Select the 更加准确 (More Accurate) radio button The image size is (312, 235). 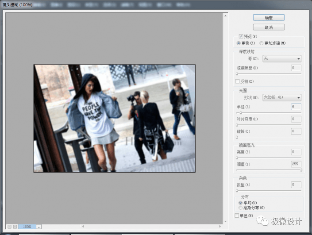(x=262, y=43)
